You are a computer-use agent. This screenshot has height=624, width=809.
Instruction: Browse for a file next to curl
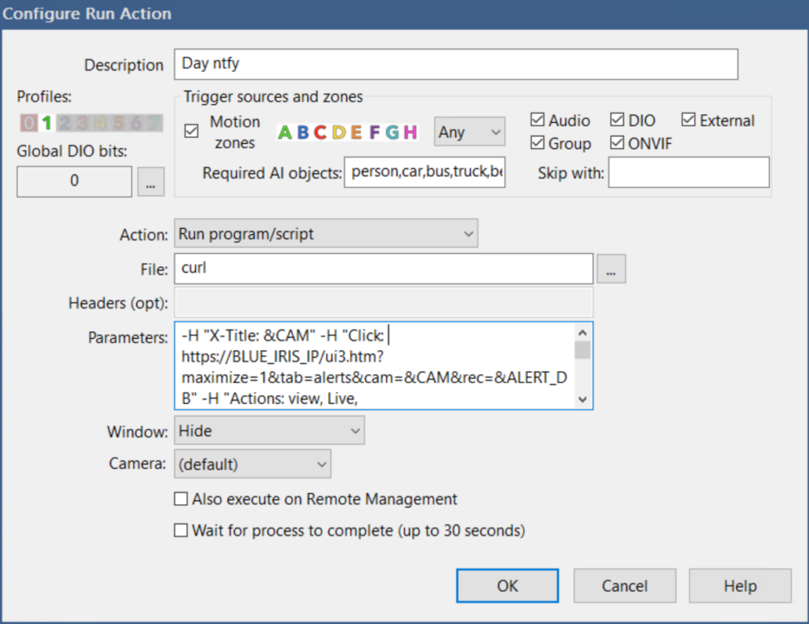[611, 269]
